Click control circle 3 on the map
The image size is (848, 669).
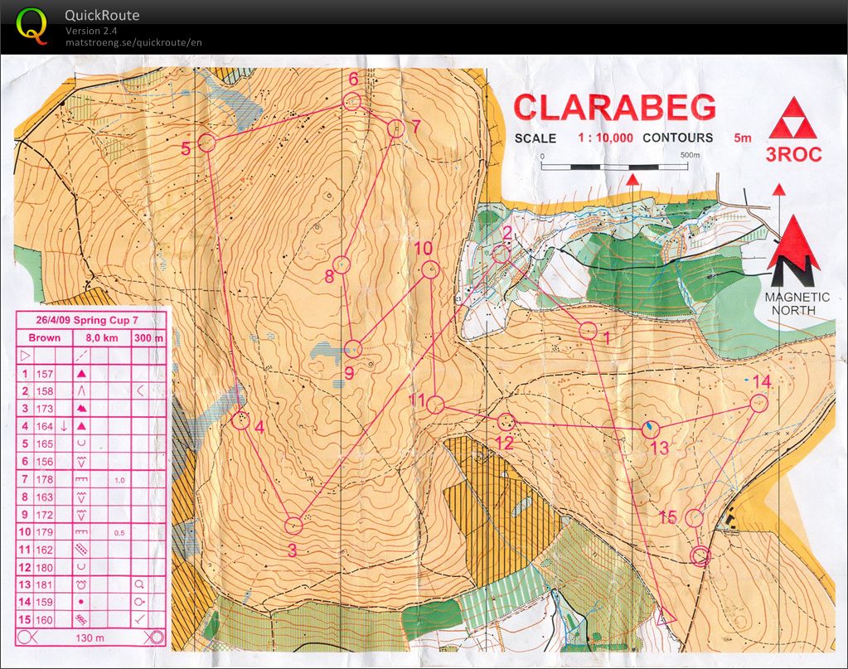293,525
